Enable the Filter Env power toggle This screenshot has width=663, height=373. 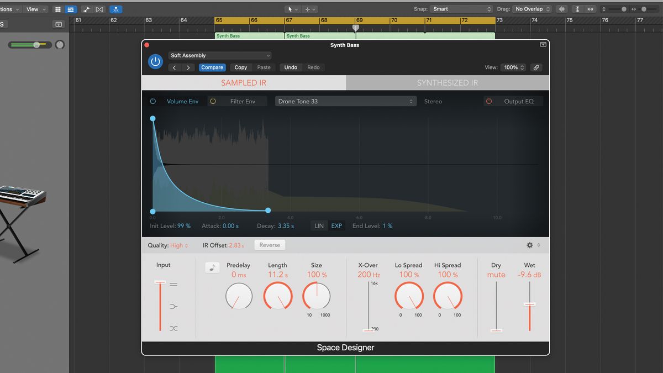(x=213, y=101)
